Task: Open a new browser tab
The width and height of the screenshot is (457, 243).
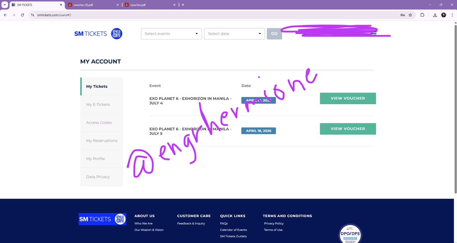Action: click(x=183, y=5)
